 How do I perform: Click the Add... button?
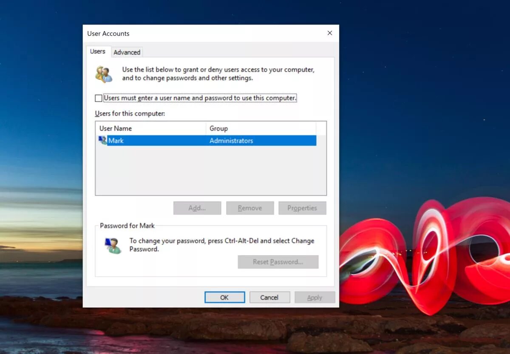click(x=197, y=208)
